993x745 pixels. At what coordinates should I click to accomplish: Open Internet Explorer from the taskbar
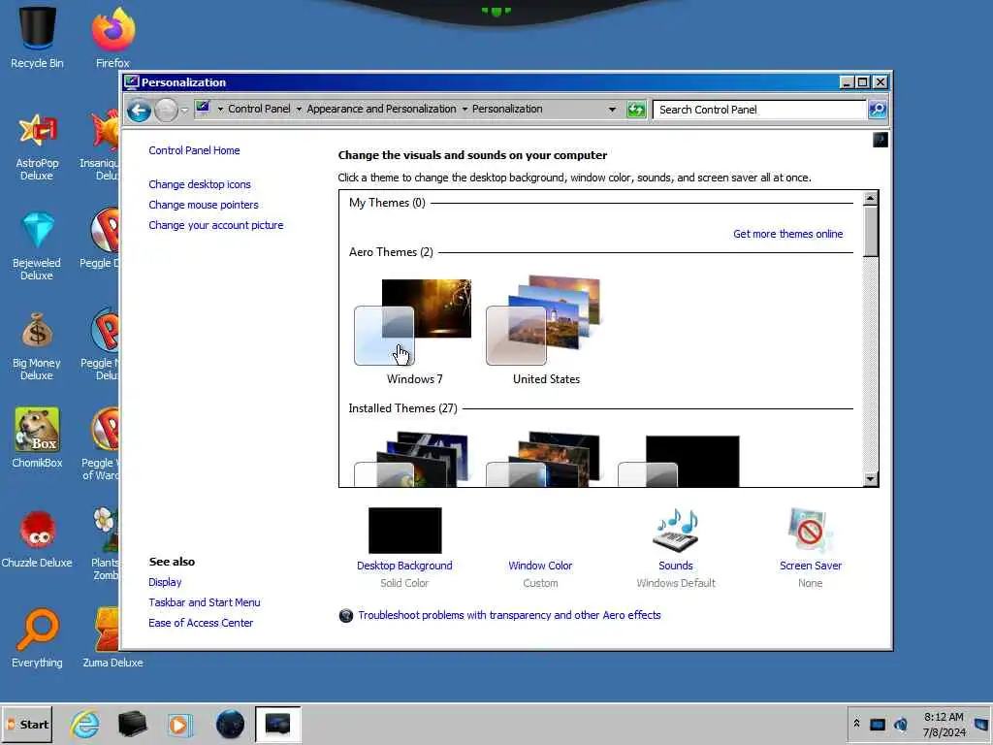tap(85, 725)
